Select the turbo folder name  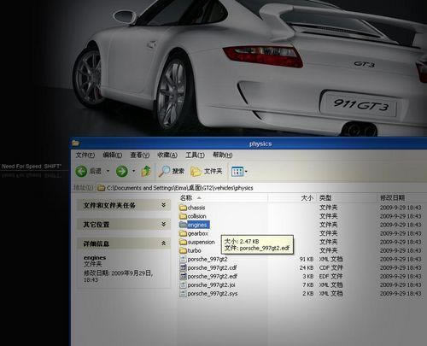click(195, 250)
